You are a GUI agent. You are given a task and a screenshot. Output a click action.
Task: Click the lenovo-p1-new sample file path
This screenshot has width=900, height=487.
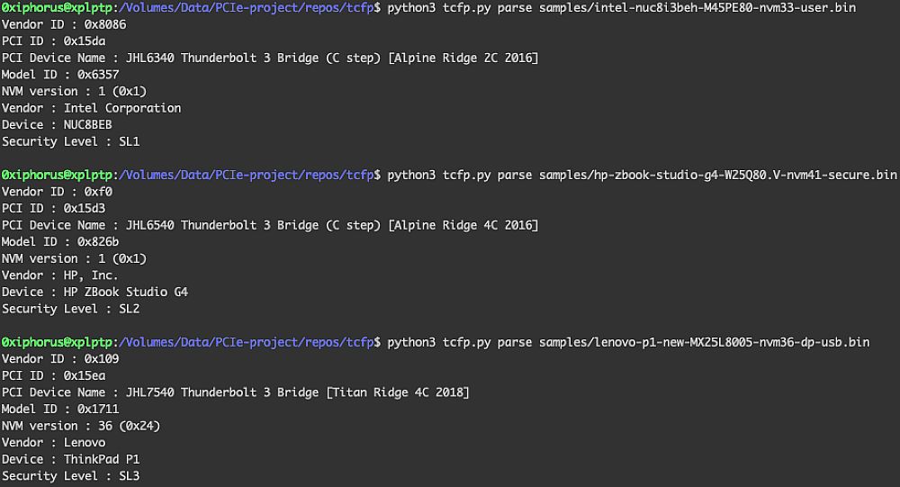705,342
